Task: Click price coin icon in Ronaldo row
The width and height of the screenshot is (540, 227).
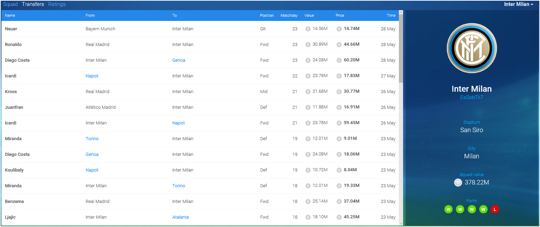Action: (339, 45)
